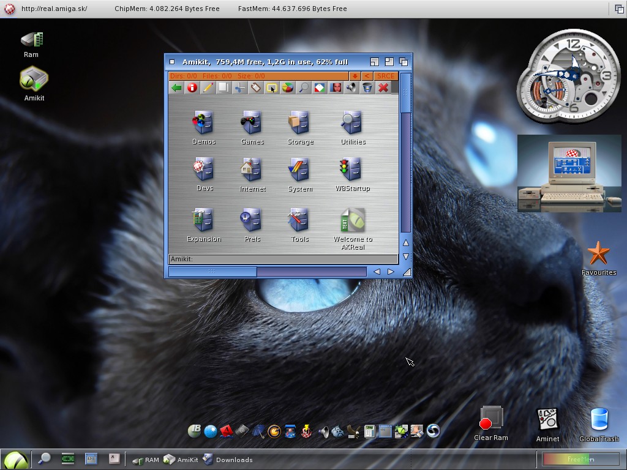This screenshot has height=470, width=627.
Task: Click the red X delete icon
Action: 383,88
